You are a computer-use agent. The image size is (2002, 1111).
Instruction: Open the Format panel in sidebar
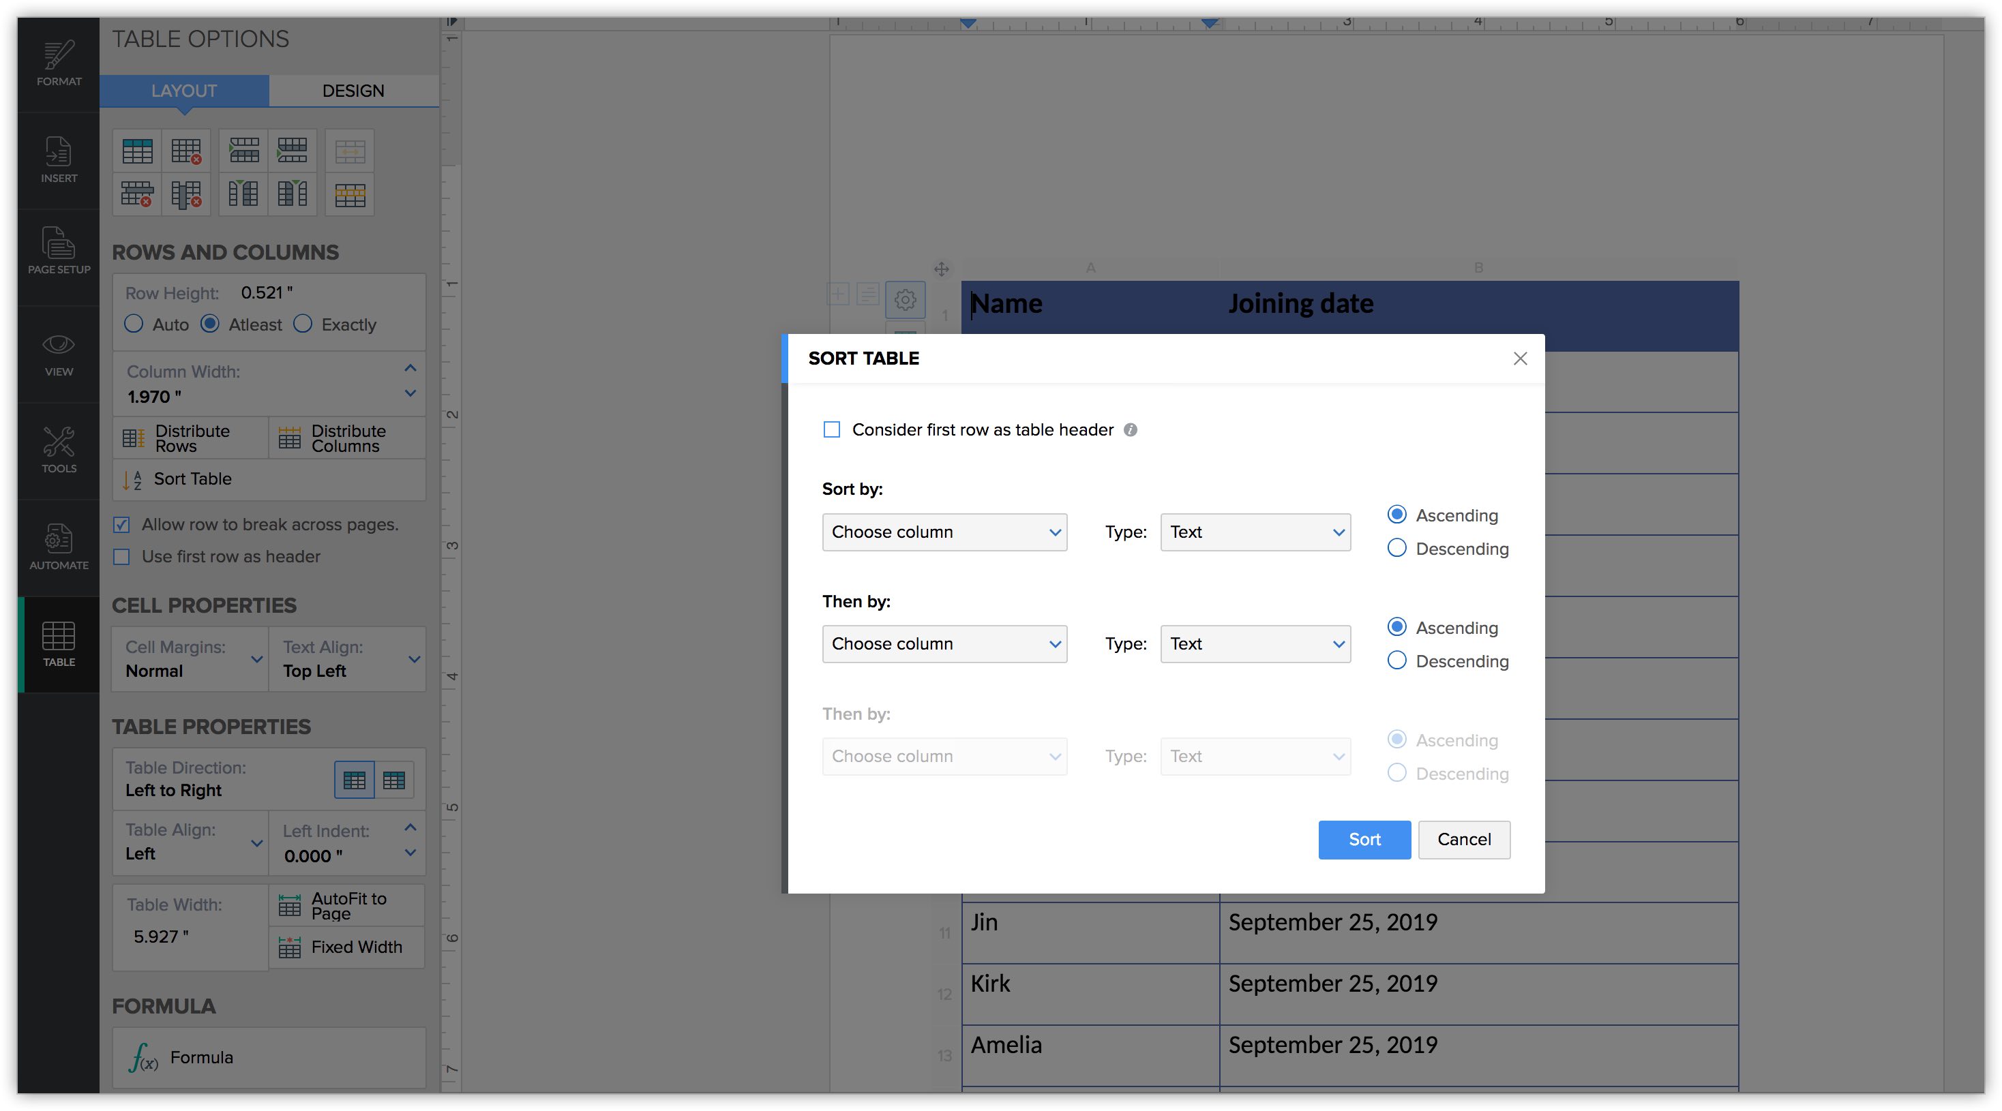[58, 63]
